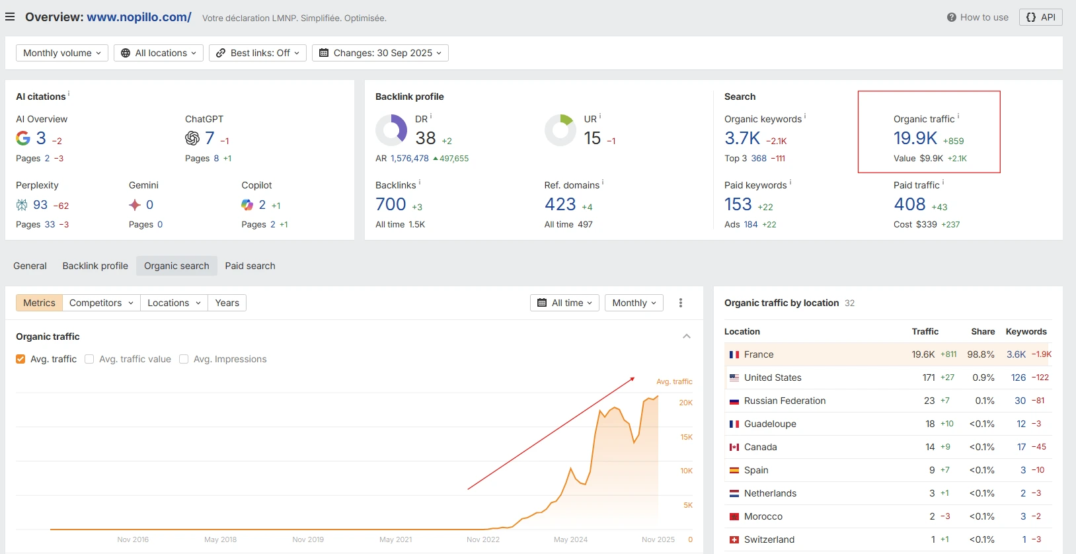Collapse the Organic traffic chart section

tap(687, 336)
